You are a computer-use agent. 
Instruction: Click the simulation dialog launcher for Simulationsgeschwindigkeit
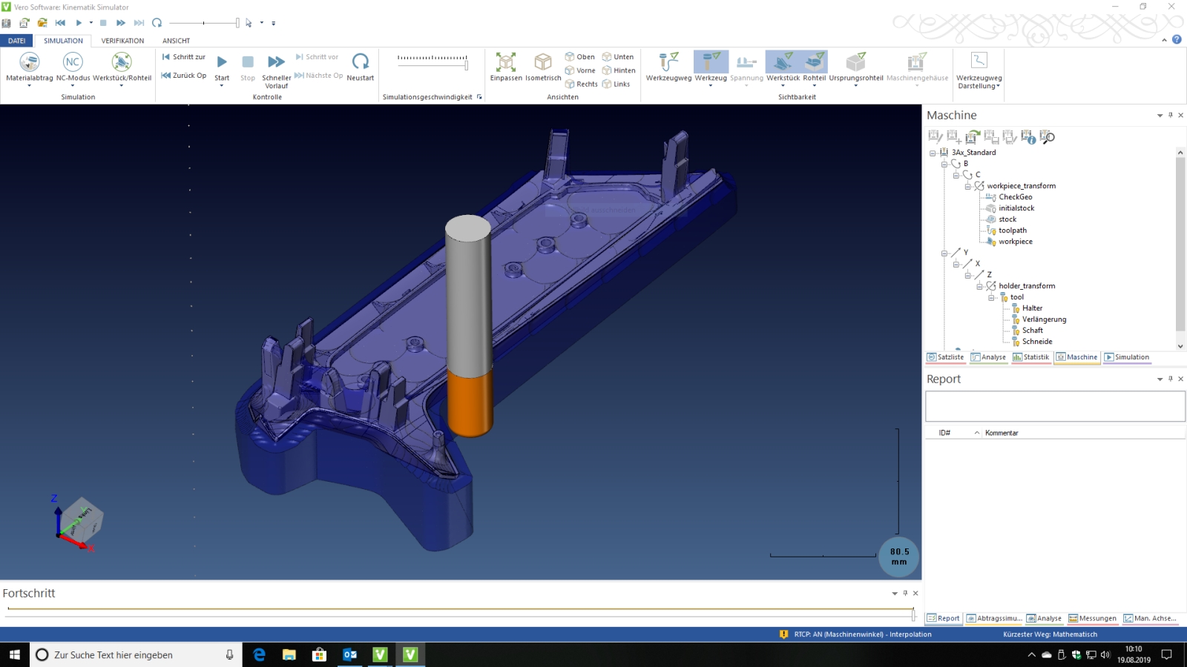479,97
